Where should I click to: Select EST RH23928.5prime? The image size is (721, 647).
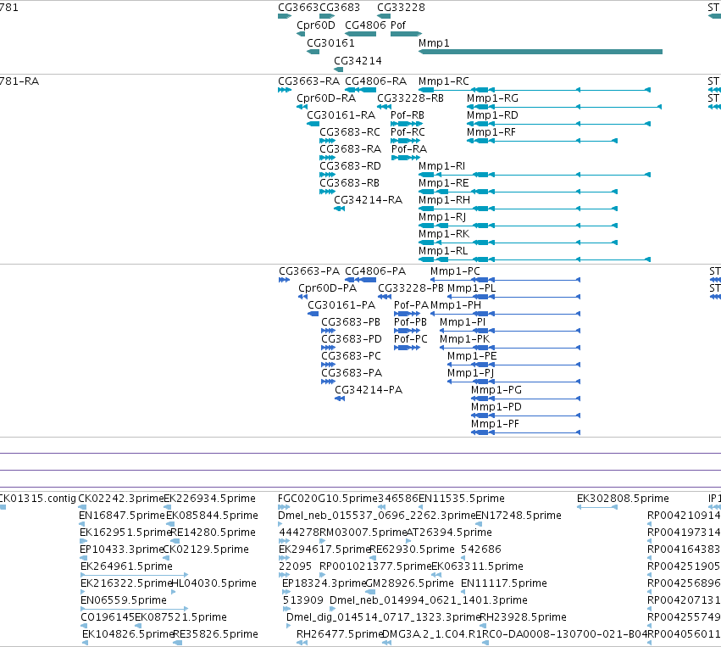coord(483,626)
